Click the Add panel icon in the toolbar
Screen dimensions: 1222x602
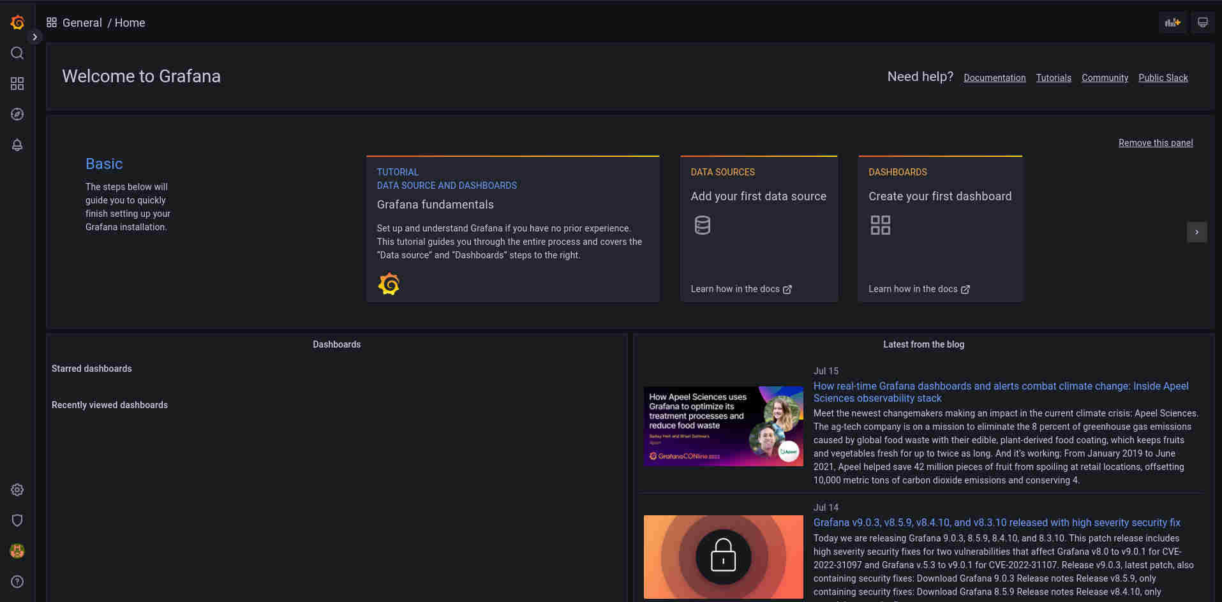point(1172,22)
